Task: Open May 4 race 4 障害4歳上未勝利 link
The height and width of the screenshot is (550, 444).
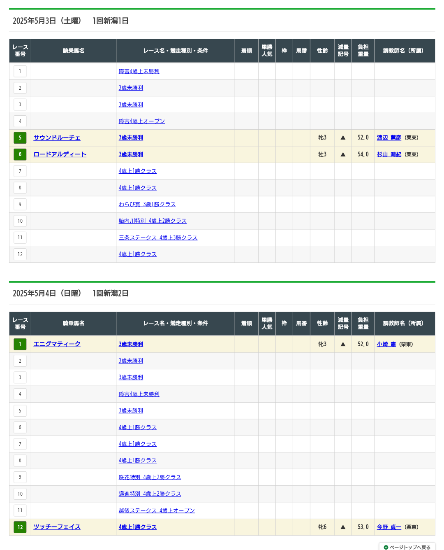Action: coord(139,394)
